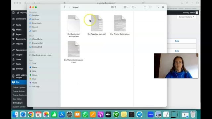Open Bureaublad in Finder sidebar
Viewport: 212px width, 119px height.
pyautogui.click(x=35, y=47)
